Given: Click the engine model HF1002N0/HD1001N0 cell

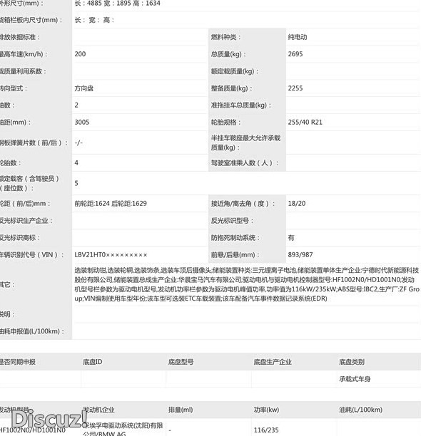Looking at the screenshot, I should pyautogui.click(x=33, y=430).
